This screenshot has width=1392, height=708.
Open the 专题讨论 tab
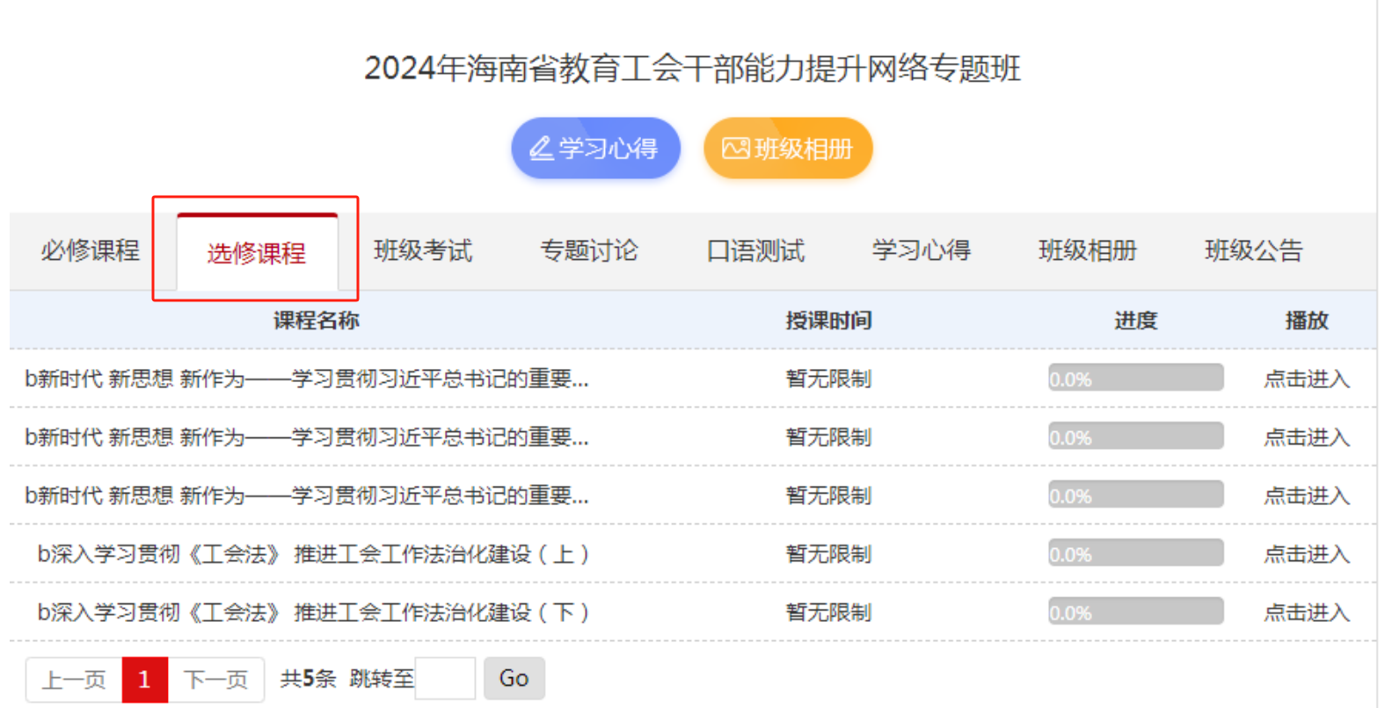[x=588, y=251]
